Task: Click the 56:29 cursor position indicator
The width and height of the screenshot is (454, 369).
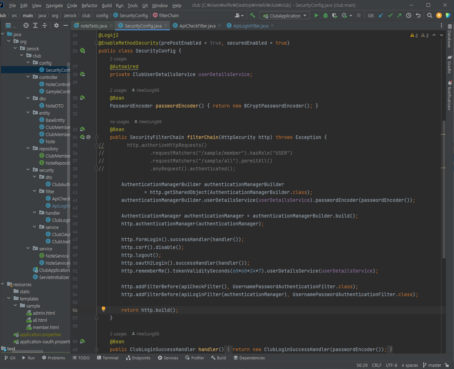Action: 362,365
